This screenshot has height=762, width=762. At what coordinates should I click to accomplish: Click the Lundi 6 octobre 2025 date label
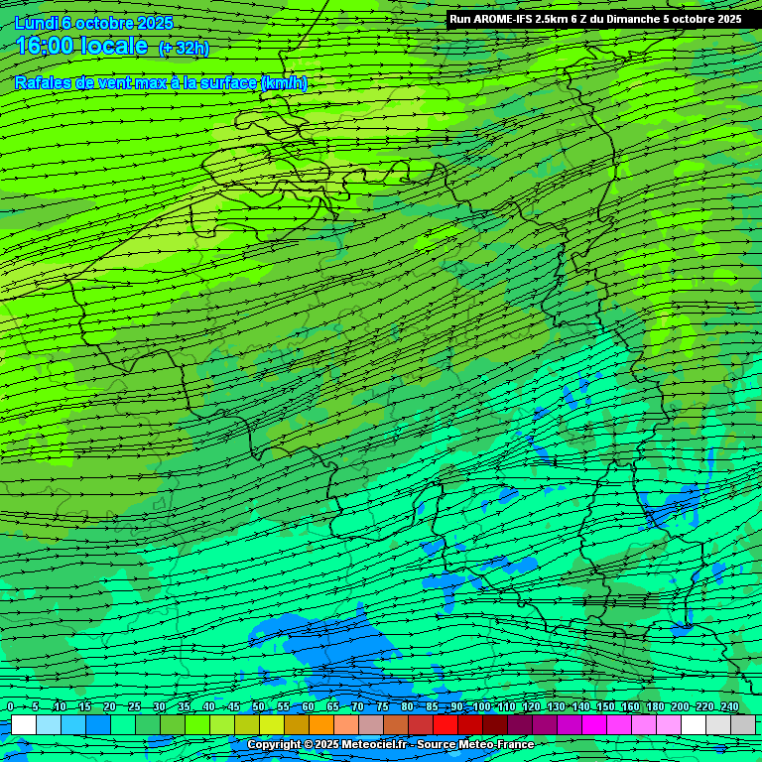[94, 23]
